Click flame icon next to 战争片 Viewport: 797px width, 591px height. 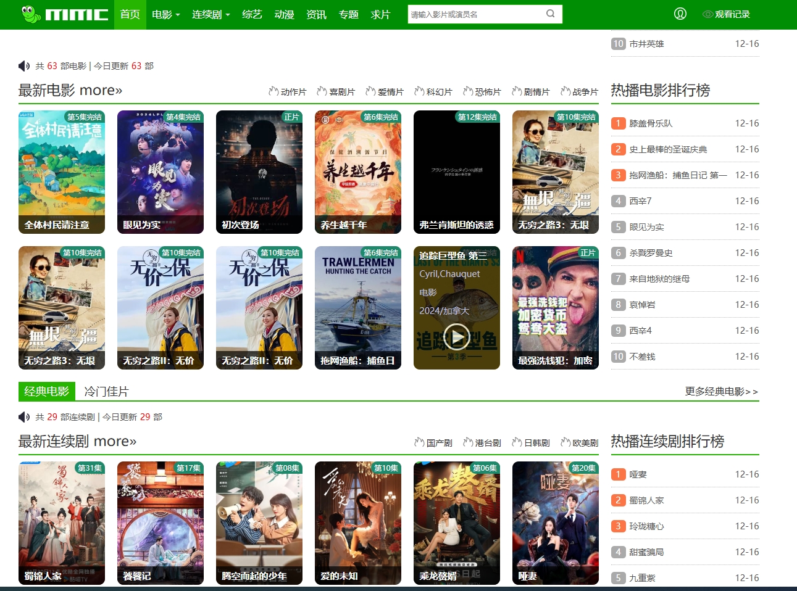point(565,91)
